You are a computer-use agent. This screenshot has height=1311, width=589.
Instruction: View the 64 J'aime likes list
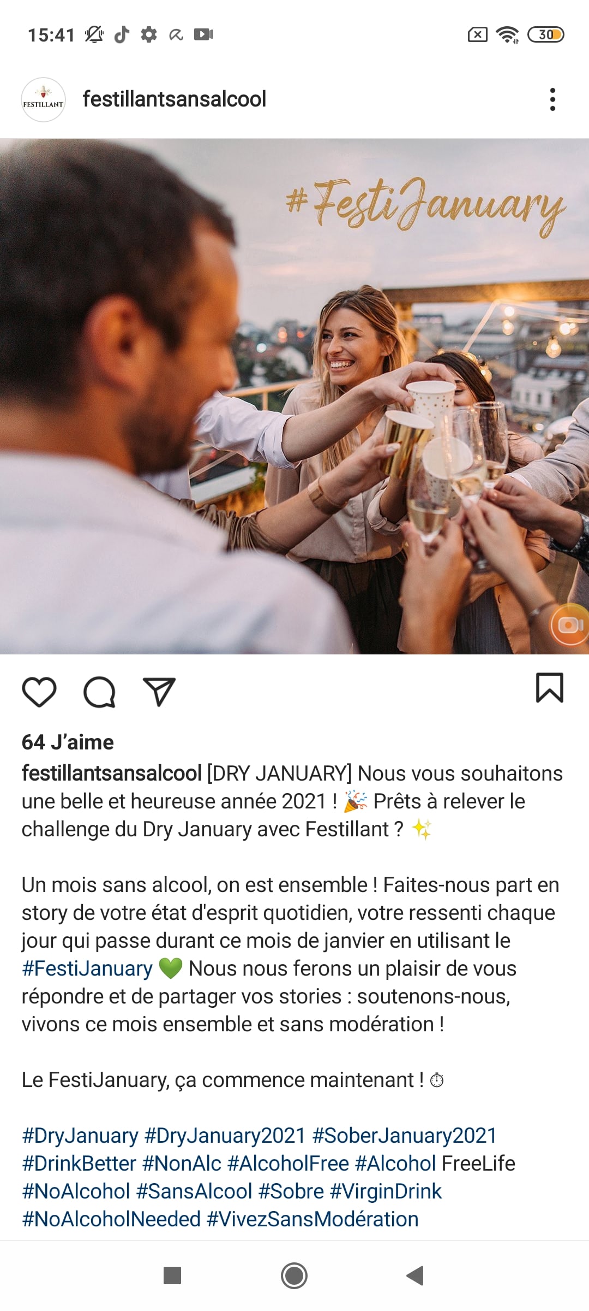click(68, 742)
